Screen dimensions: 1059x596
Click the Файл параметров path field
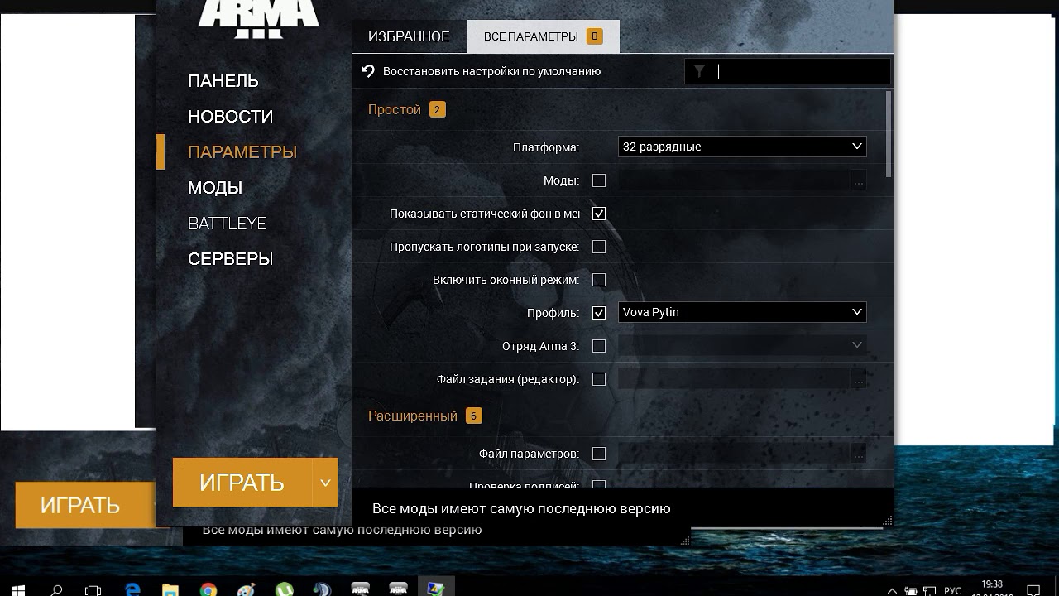(734, 454)
